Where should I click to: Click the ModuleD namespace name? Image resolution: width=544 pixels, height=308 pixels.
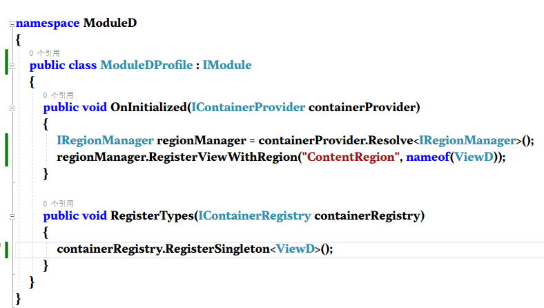[x=110, y=23]
